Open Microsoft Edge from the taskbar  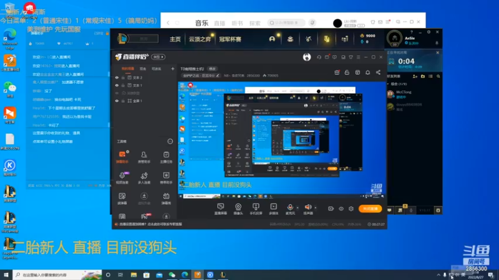pos(185,275)
